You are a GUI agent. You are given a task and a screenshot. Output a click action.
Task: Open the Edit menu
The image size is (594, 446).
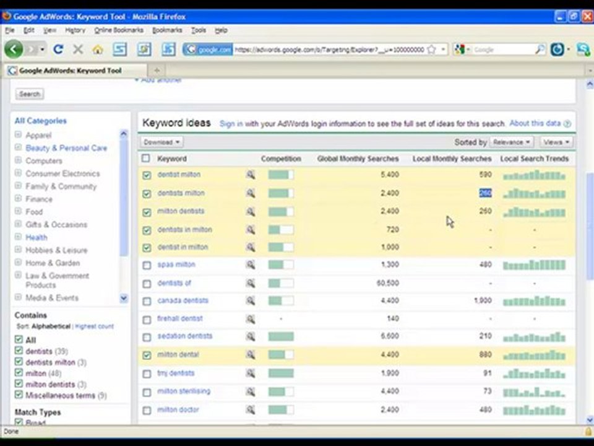(x=29, y=30)
